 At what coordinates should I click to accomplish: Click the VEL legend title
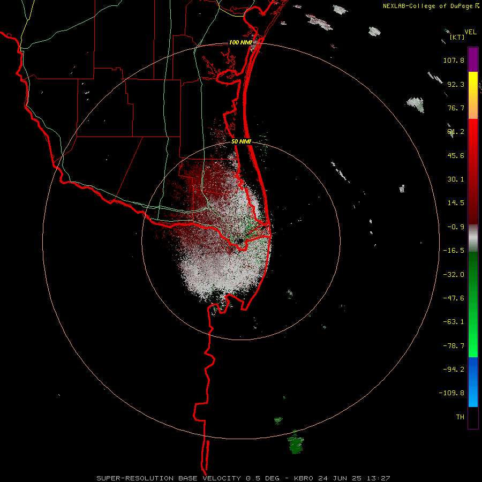pos(471,32)
